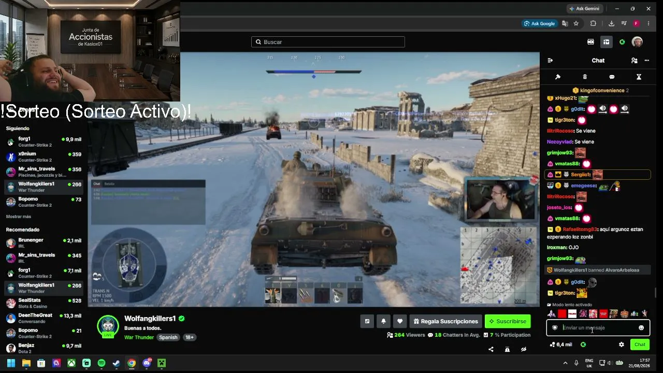Viewport: 663px width, 373px height.
Task: Click the Suscribirse button
Action: (508, 321)
